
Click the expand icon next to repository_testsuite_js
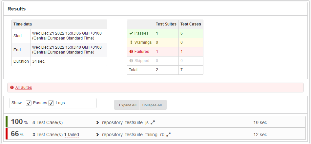tap(153, 122)
